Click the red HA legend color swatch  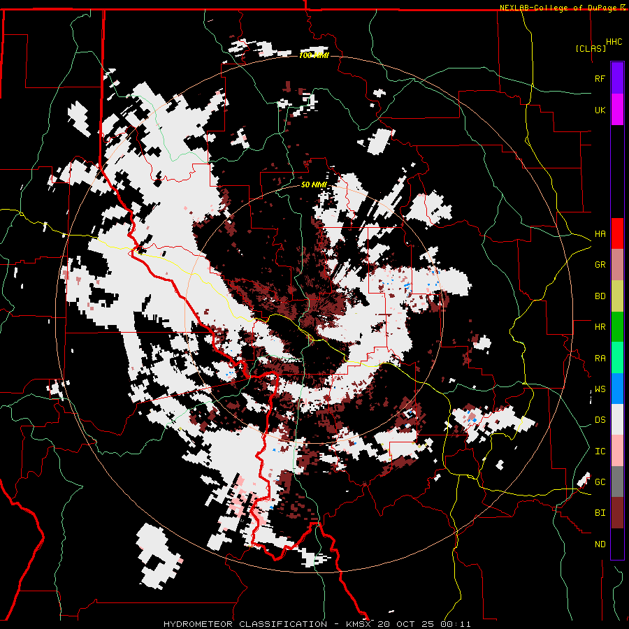[x=617, y=233]
